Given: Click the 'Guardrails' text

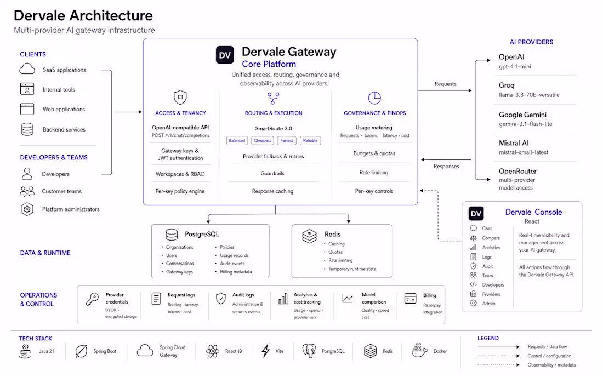Looking at the screenshot, I should [272, 173].
